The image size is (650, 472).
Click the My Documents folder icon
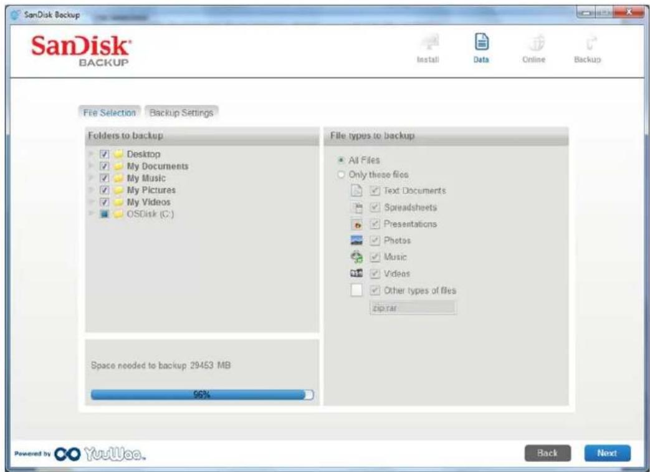(x=118, y=166)
